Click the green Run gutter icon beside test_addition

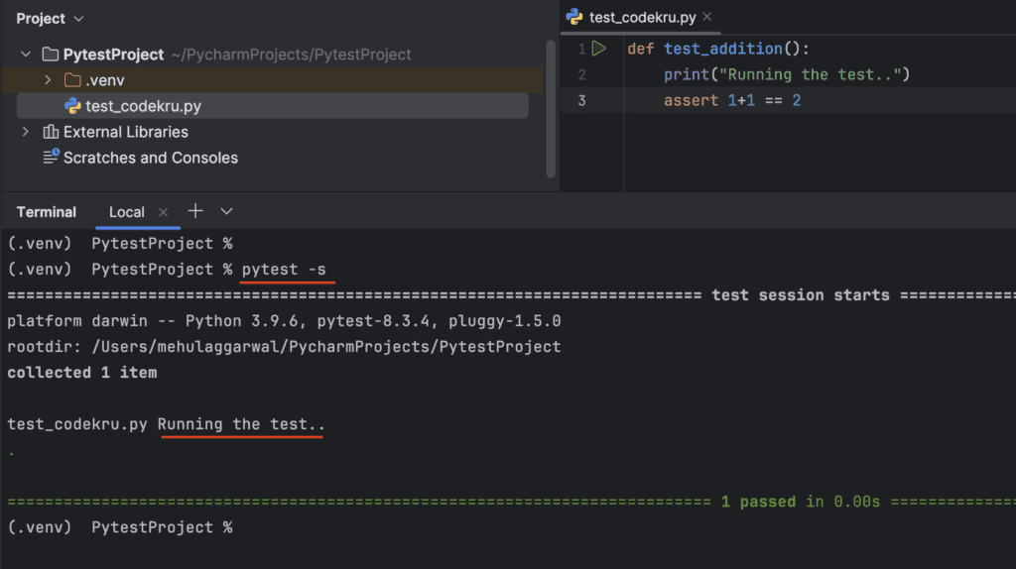pyautogui.click(x=598, y=49)
